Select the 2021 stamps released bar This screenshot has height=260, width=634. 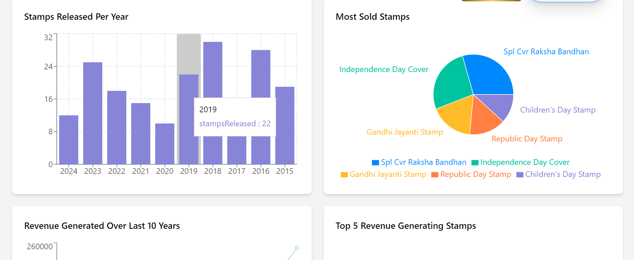(x=141, y=134)
